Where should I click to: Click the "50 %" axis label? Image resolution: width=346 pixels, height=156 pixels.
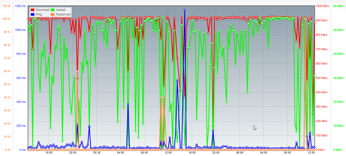click(7, 84)
